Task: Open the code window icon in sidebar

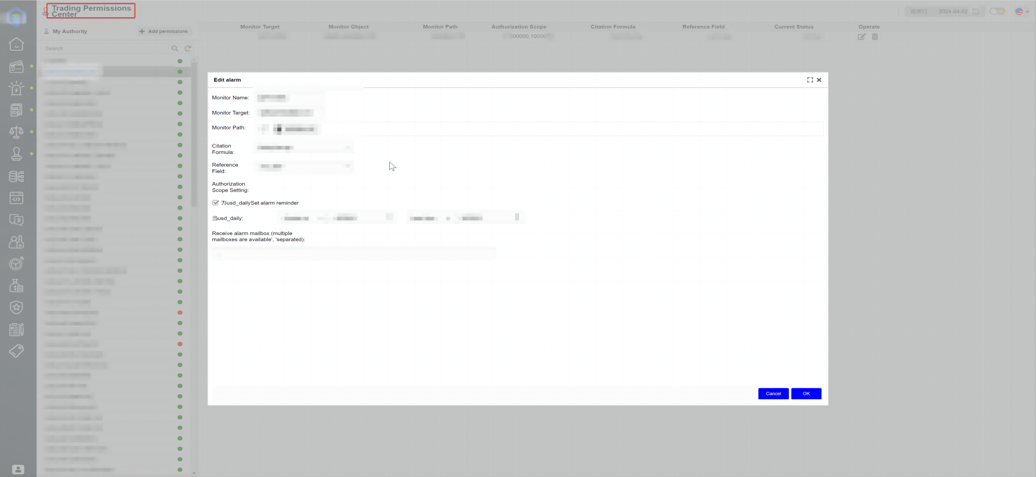Action: (x=17, y=198)
